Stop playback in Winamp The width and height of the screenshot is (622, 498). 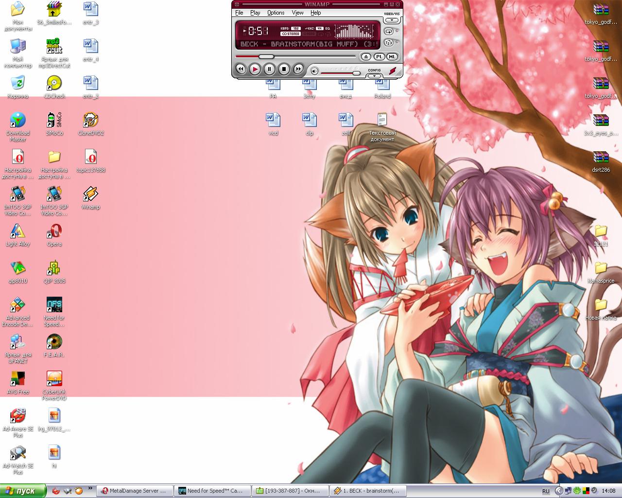[284, 70]
